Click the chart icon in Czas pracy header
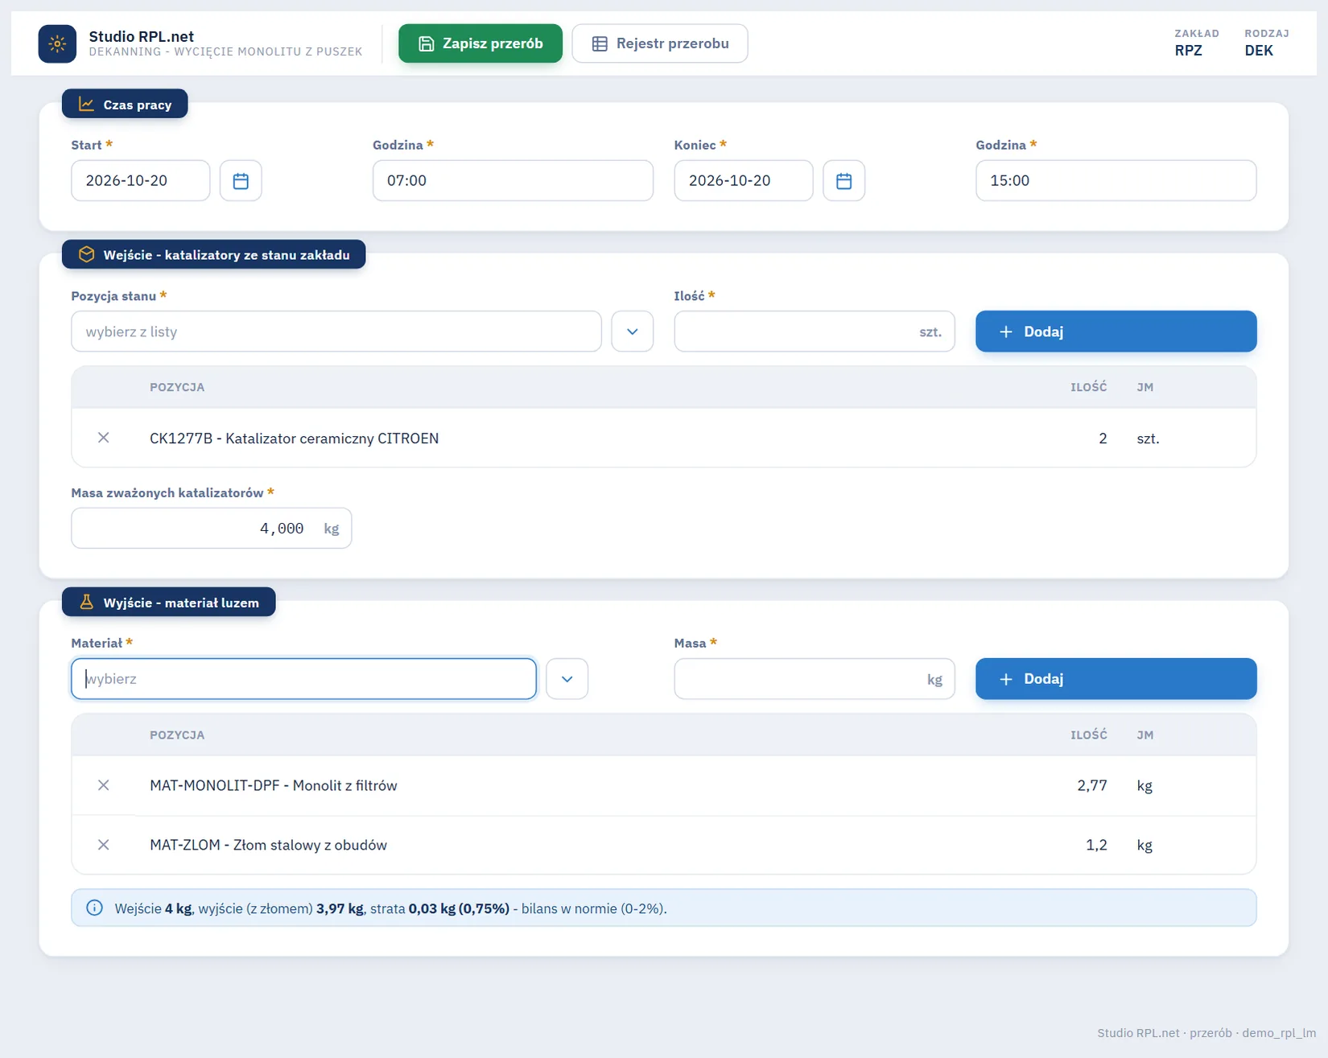This screenshot has width=1328, height=1058. point(86,104)
